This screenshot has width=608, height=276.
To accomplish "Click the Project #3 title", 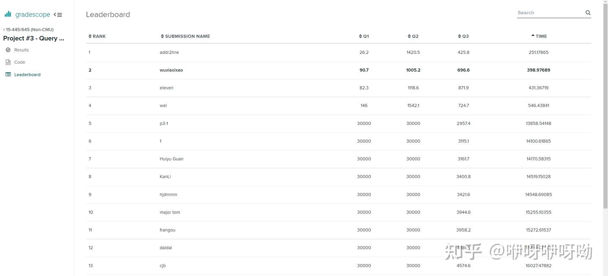I will [x=34, y=38].
